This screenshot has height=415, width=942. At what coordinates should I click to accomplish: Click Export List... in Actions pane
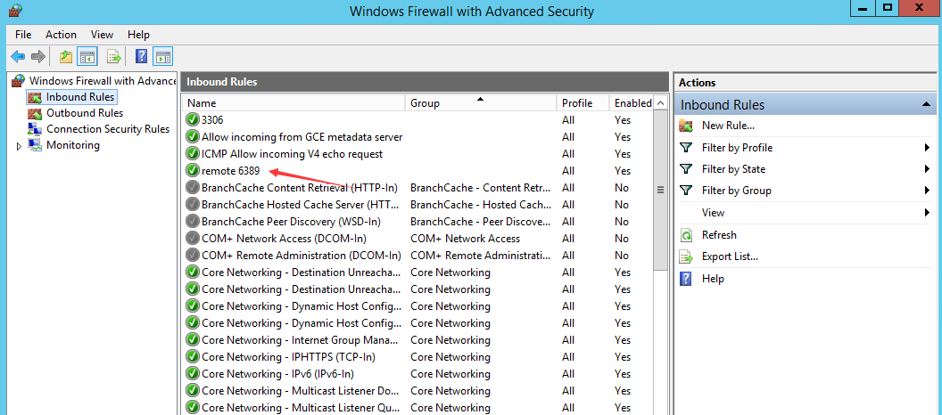pyautogui.click(x=730, y=256)
